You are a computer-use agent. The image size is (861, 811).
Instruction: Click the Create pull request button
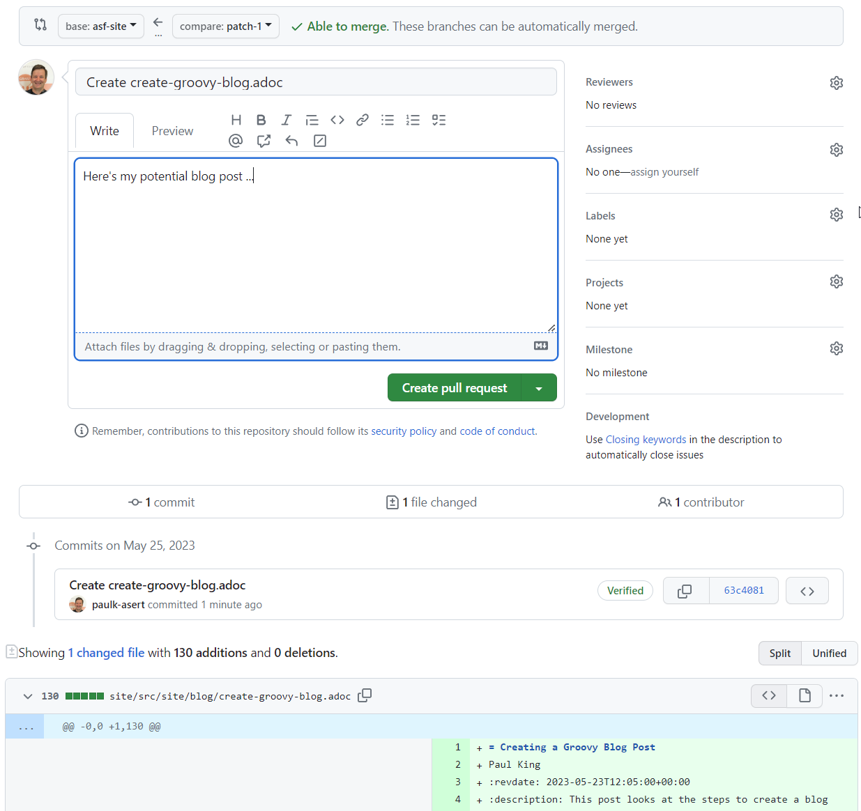click(454, 388)
